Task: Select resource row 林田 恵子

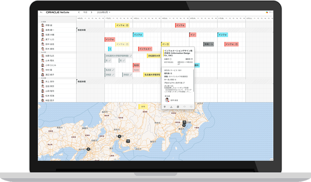Action: click(x=57, y=100)
